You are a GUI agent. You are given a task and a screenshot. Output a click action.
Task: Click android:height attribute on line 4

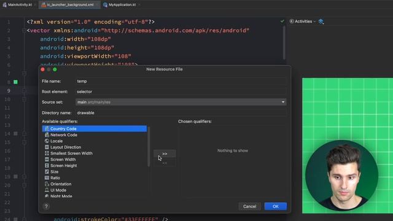click(x=77, y=48)
